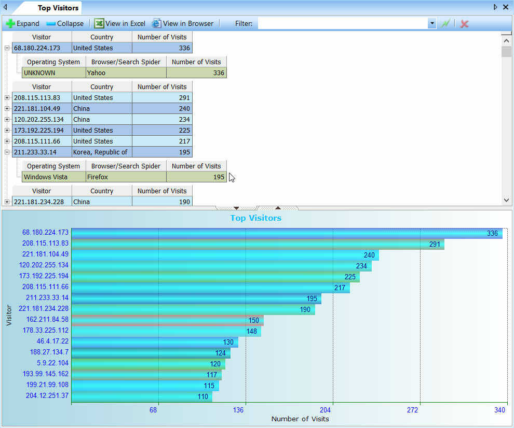
Task: Click the Collapse toolbar button
Action: point(65,23)
